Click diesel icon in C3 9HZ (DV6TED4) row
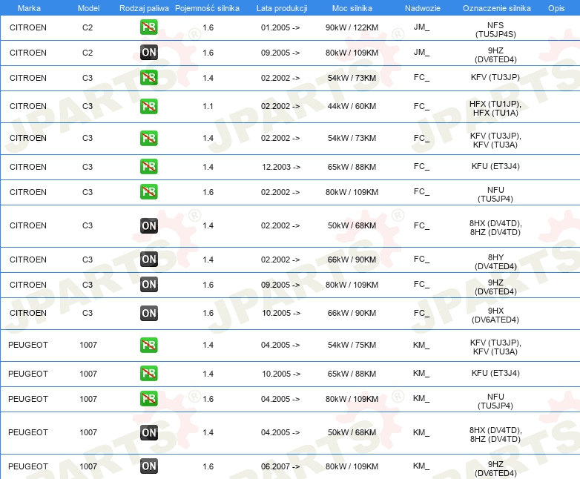Screen dimensions: 580x479 click(148, 285)
